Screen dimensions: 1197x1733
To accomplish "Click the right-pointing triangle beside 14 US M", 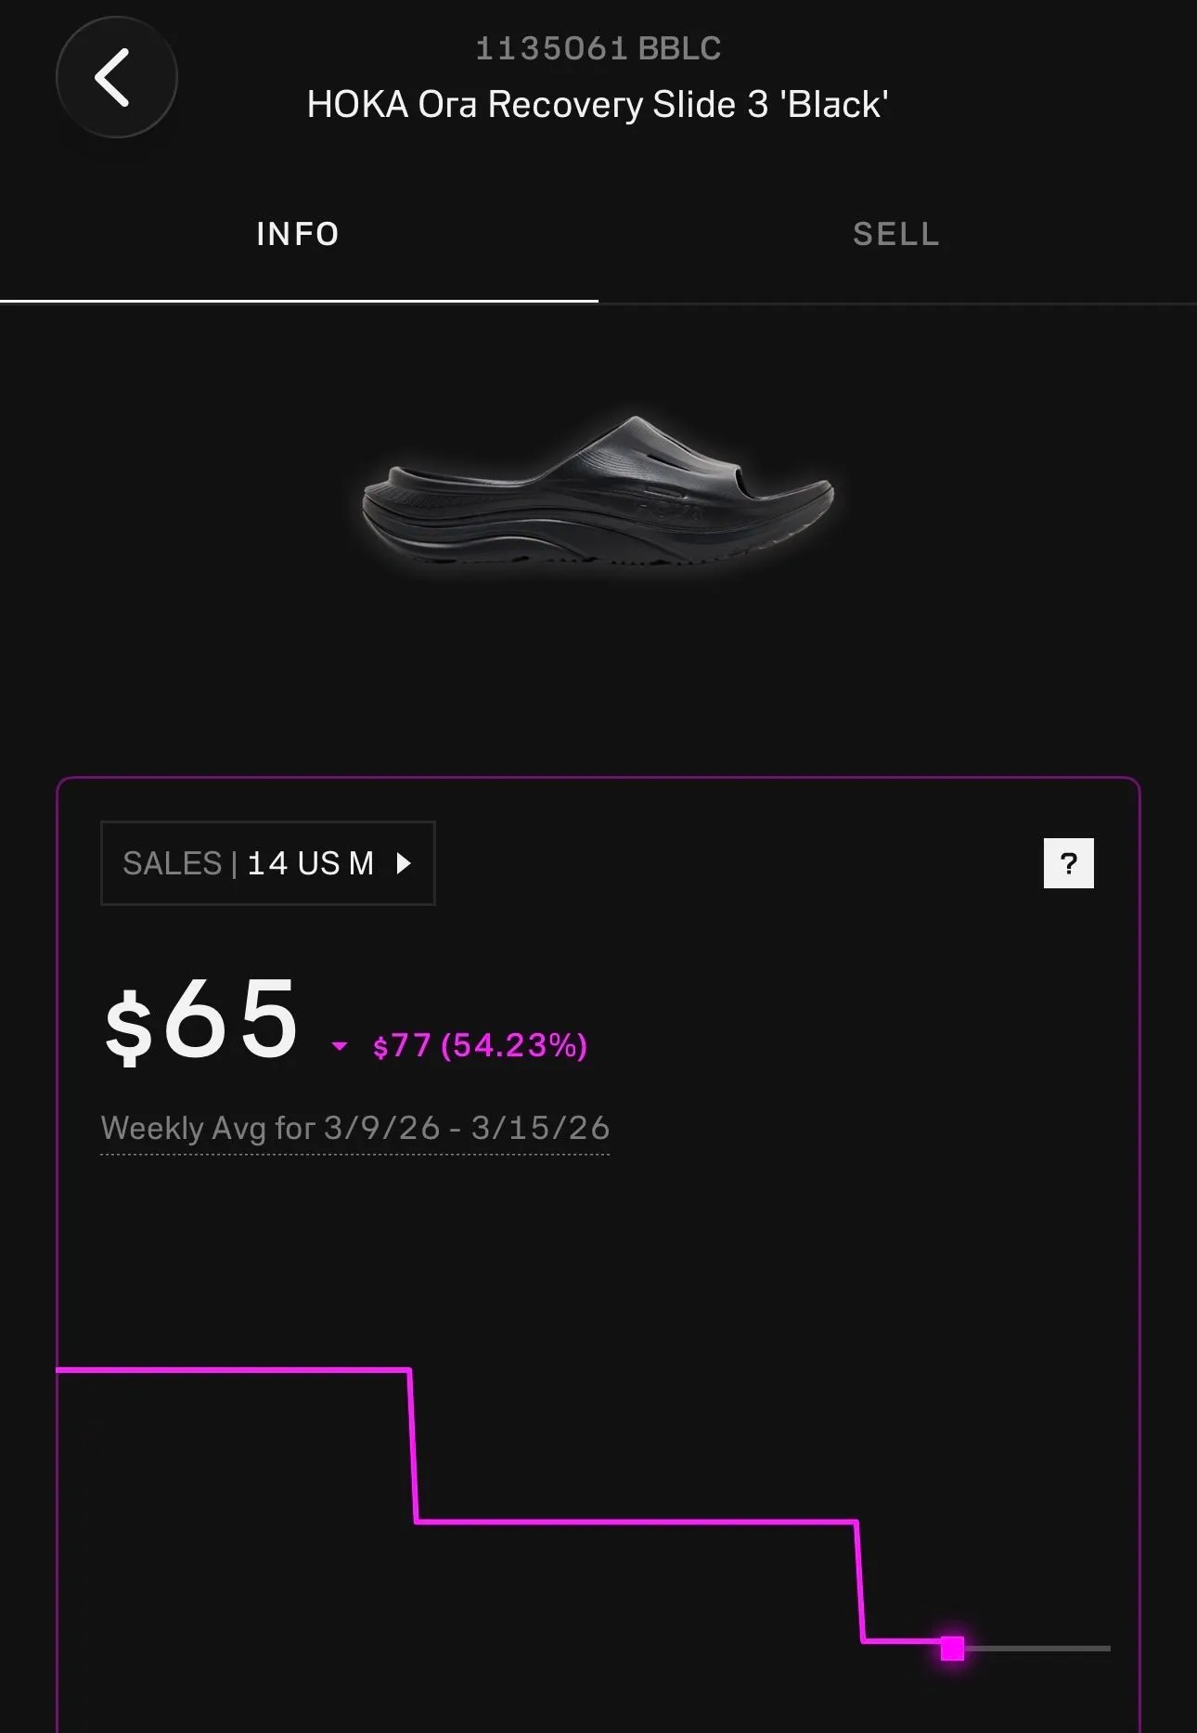I will [404, 863].
